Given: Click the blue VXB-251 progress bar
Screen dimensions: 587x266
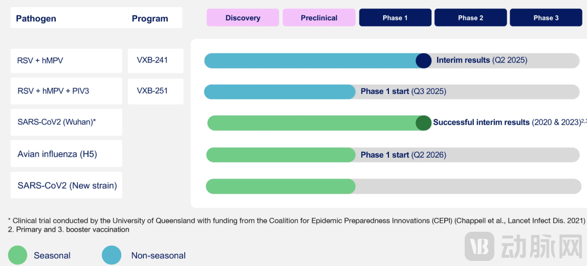Looking at the screenshot, I should (279, 92).
